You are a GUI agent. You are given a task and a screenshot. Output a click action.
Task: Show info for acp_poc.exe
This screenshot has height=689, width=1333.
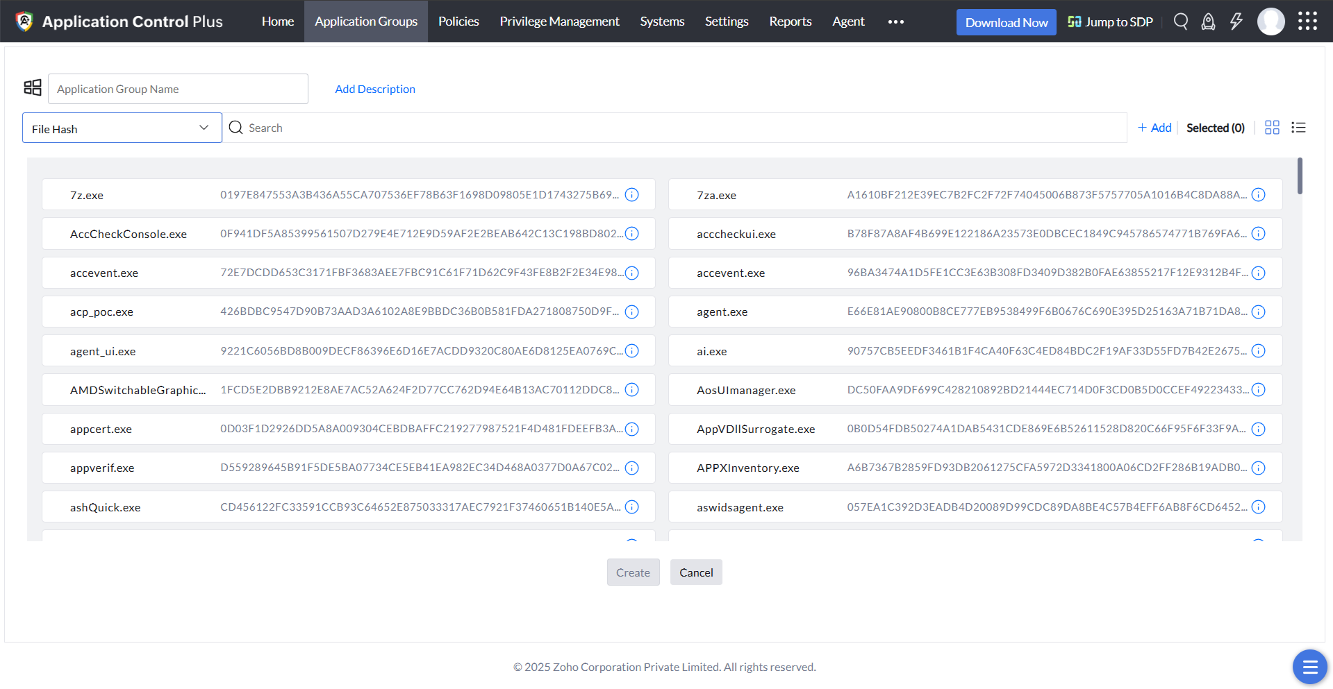click(x=632, y=312)
